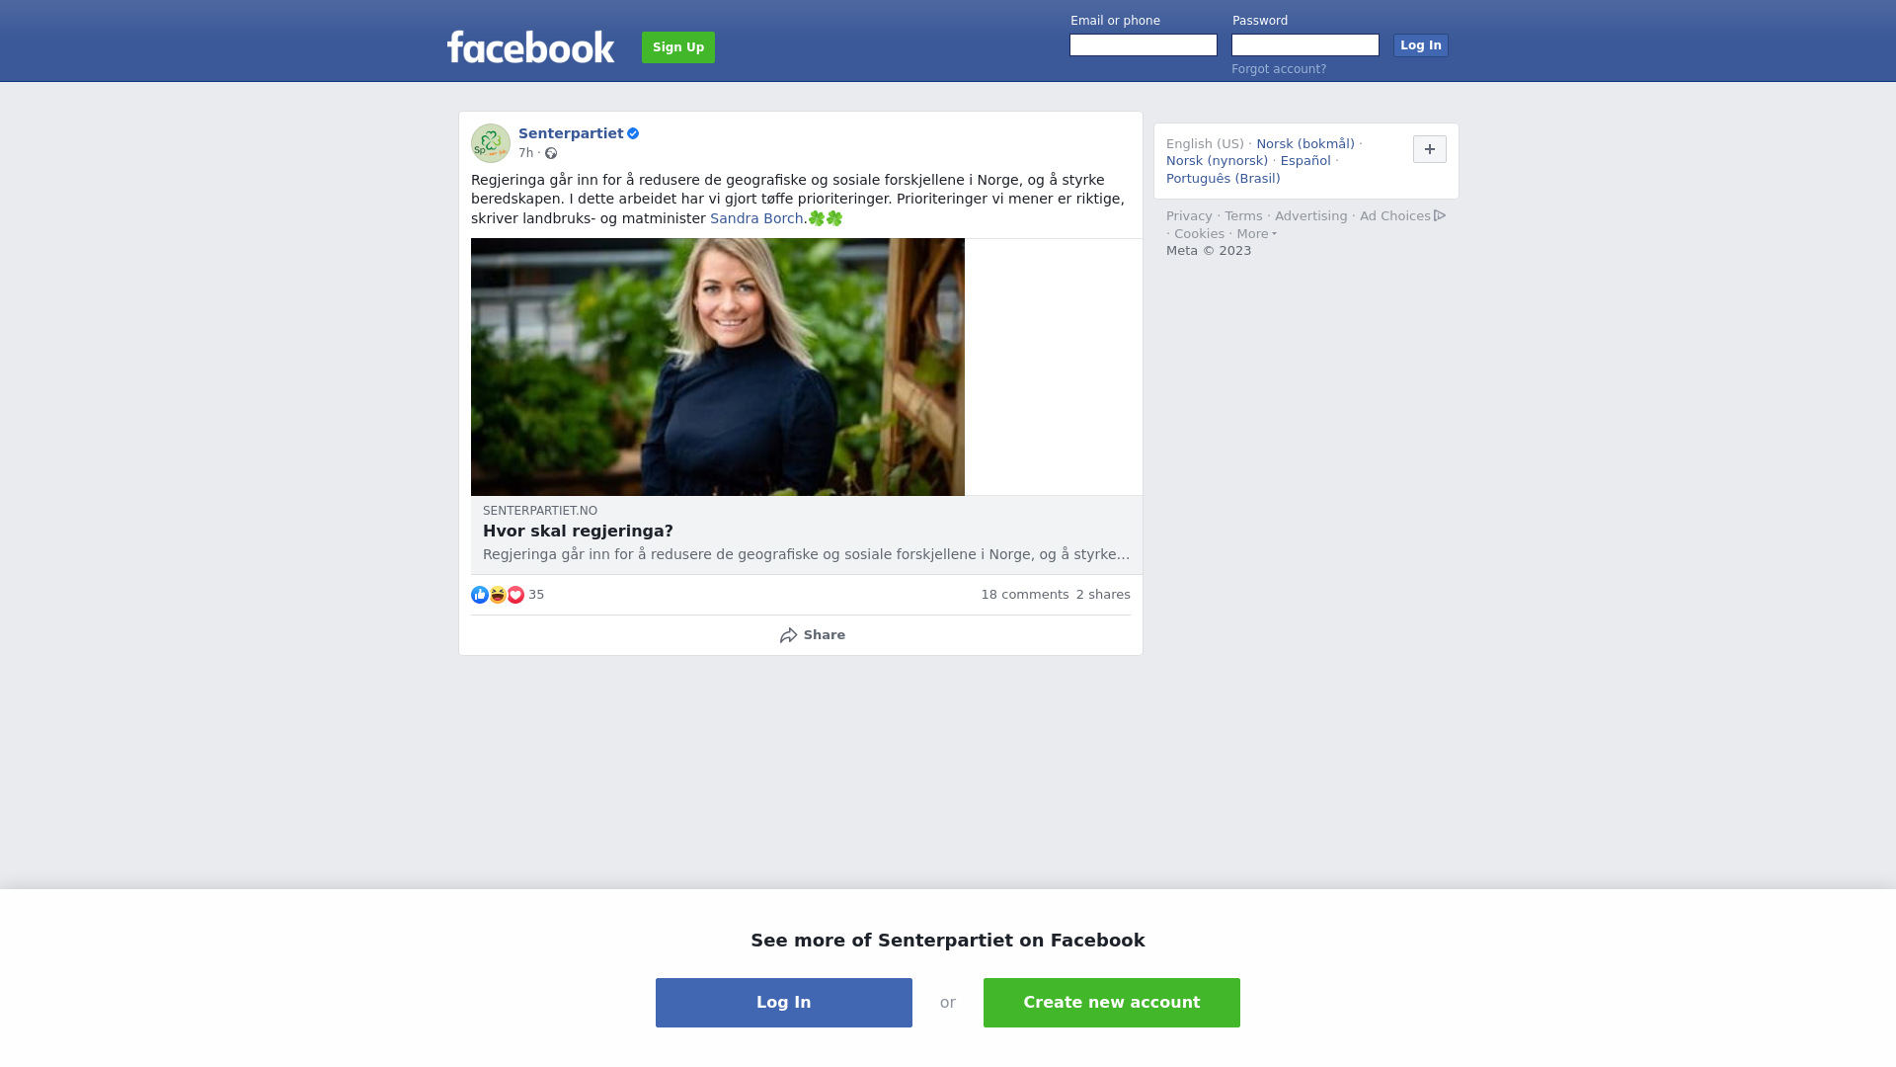Viewport: 1896px width, 1067px height.
Task: Open the Forgot account link
Action: (1279, 69)
